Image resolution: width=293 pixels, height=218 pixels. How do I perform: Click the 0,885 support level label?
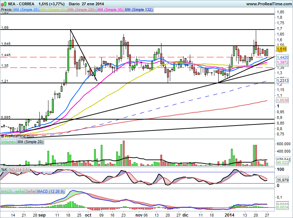[x=6, y=117]
